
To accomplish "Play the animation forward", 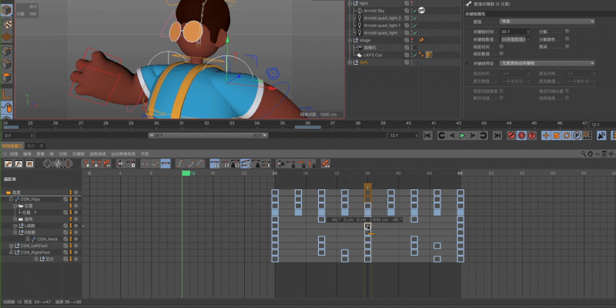I will [463, 136].
